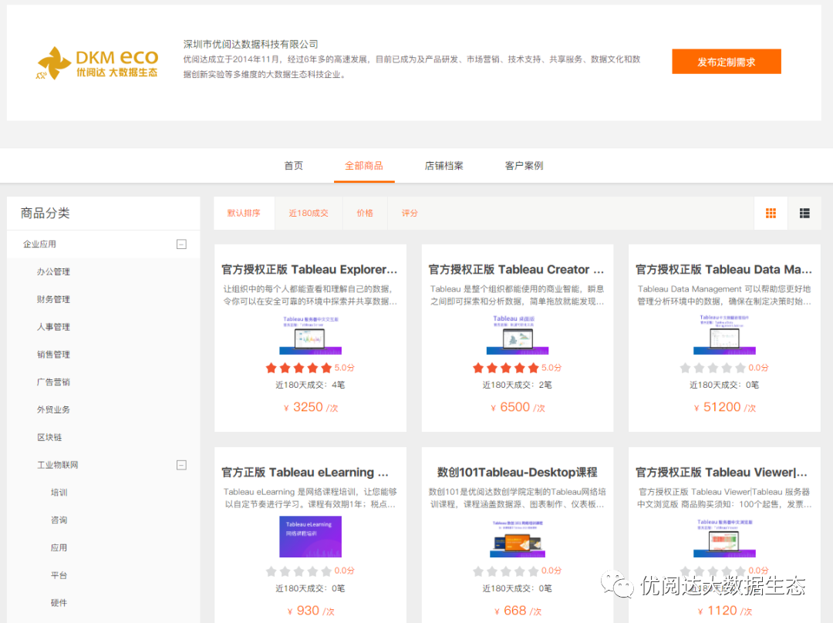833x623 pixels.
Task: Click the 发布定制需求 button
Action: [x=726, y=62]
